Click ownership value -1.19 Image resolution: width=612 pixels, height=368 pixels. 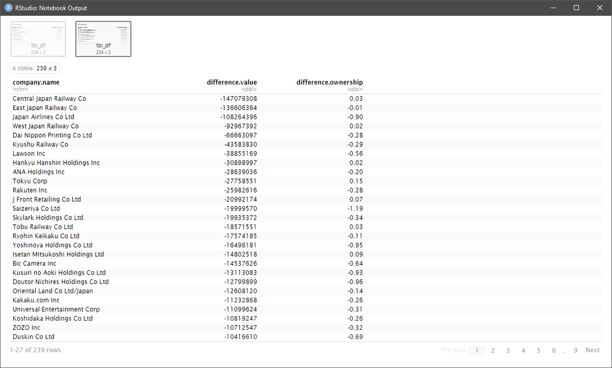click(355, 208)
